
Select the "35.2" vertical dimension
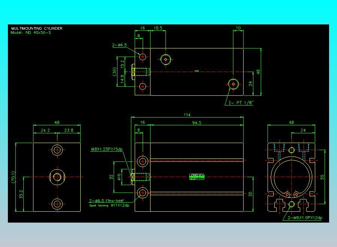[x=21, y=194]
